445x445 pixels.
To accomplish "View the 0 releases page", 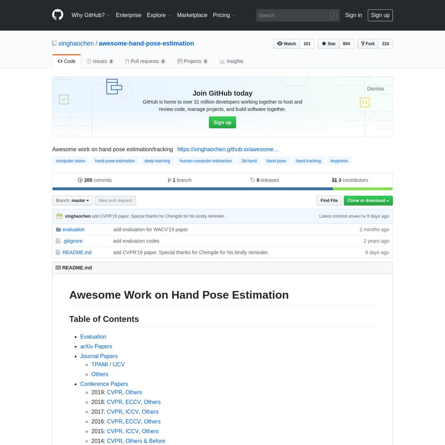I will tap(265, 180).
